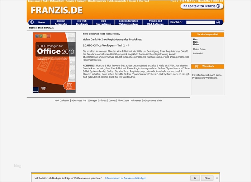Dismiss the AutoVervollständigen bar with the X
251x182 pixels.
pyautogui.click(x=217, y=178)
